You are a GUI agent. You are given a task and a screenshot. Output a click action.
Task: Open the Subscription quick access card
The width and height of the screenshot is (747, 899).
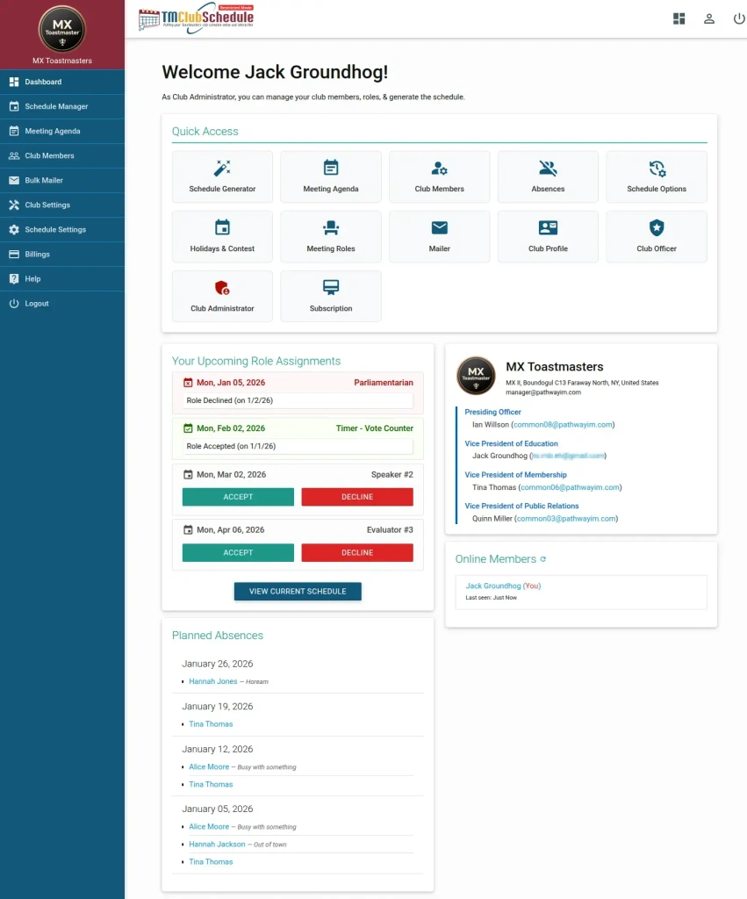(x=331, y=297)
